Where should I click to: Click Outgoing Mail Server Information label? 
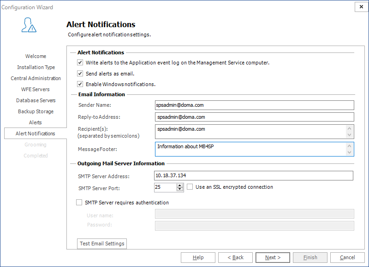(121, 163)
